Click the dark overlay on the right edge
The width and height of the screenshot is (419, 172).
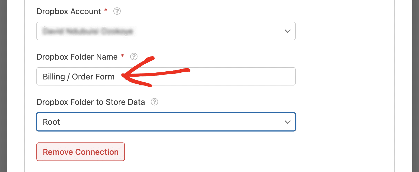pyautogui.click(x=416, y=86)
